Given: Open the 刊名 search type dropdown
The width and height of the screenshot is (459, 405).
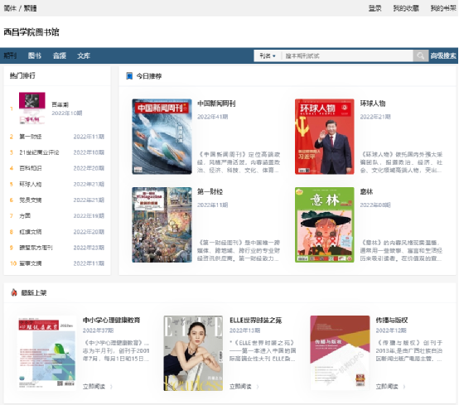Looking at the screenshot, I should (268, 55).
